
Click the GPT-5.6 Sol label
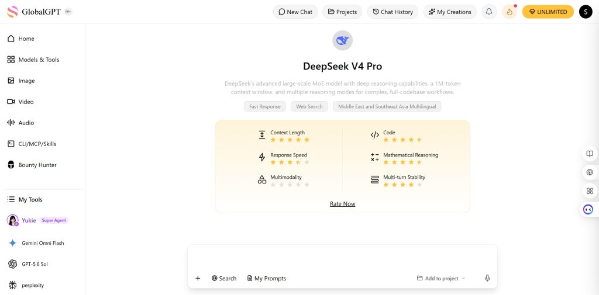tap(35, 264)
